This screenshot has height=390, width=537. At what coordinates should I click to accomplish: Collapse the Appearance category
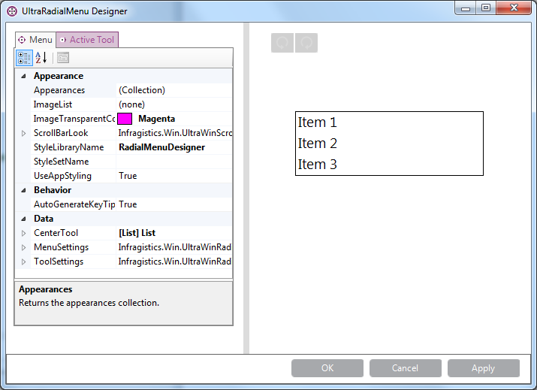tap(23, 76)
